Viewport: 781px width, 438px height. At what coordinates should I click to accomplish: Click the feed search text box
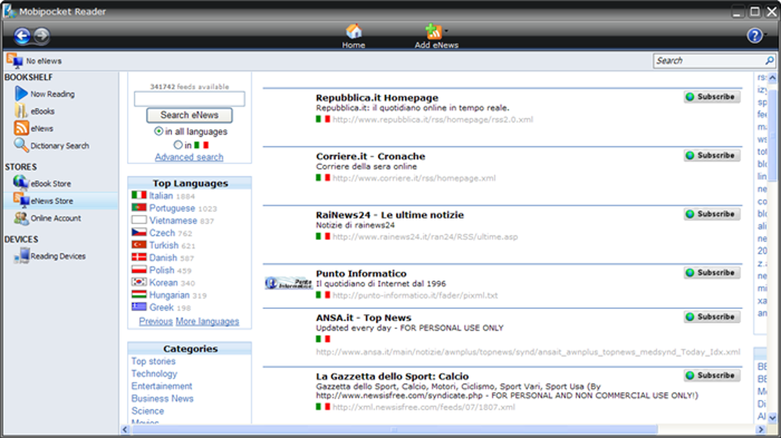coord(189,99)
